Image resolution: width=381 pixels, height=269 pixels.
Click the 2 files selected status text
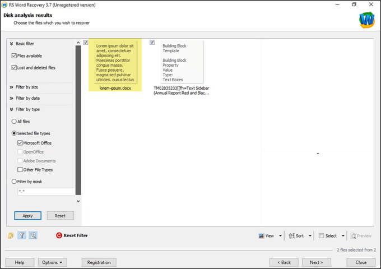pyautogui.click(x=356, y=250)
